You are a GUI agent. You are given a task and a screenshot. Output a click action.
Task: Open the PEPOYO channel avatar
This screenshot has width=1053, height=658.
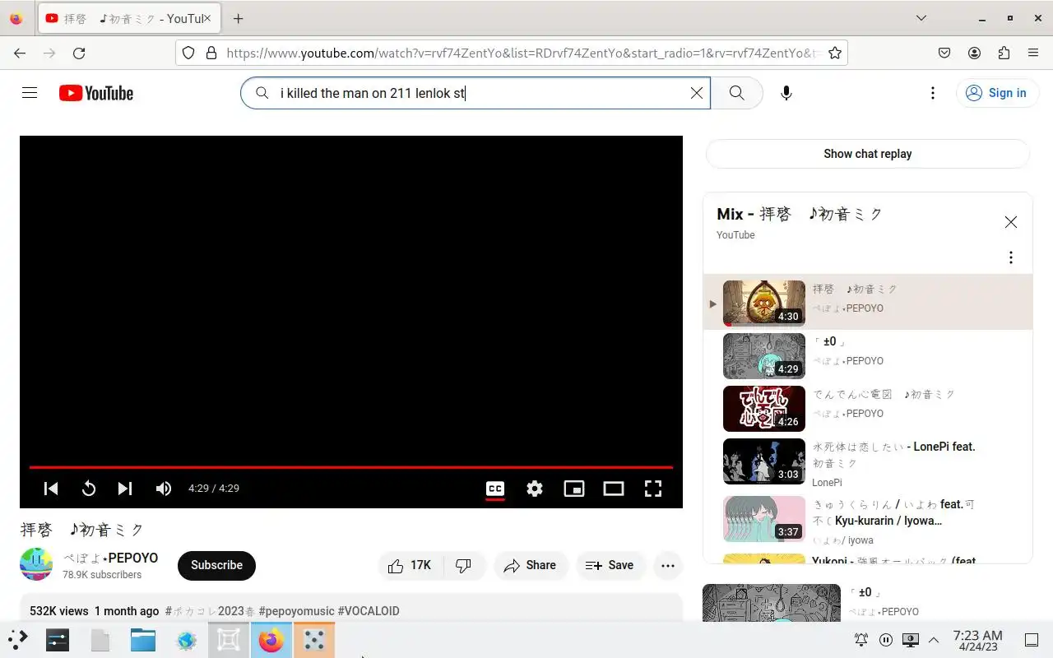(x=36, y=564)
